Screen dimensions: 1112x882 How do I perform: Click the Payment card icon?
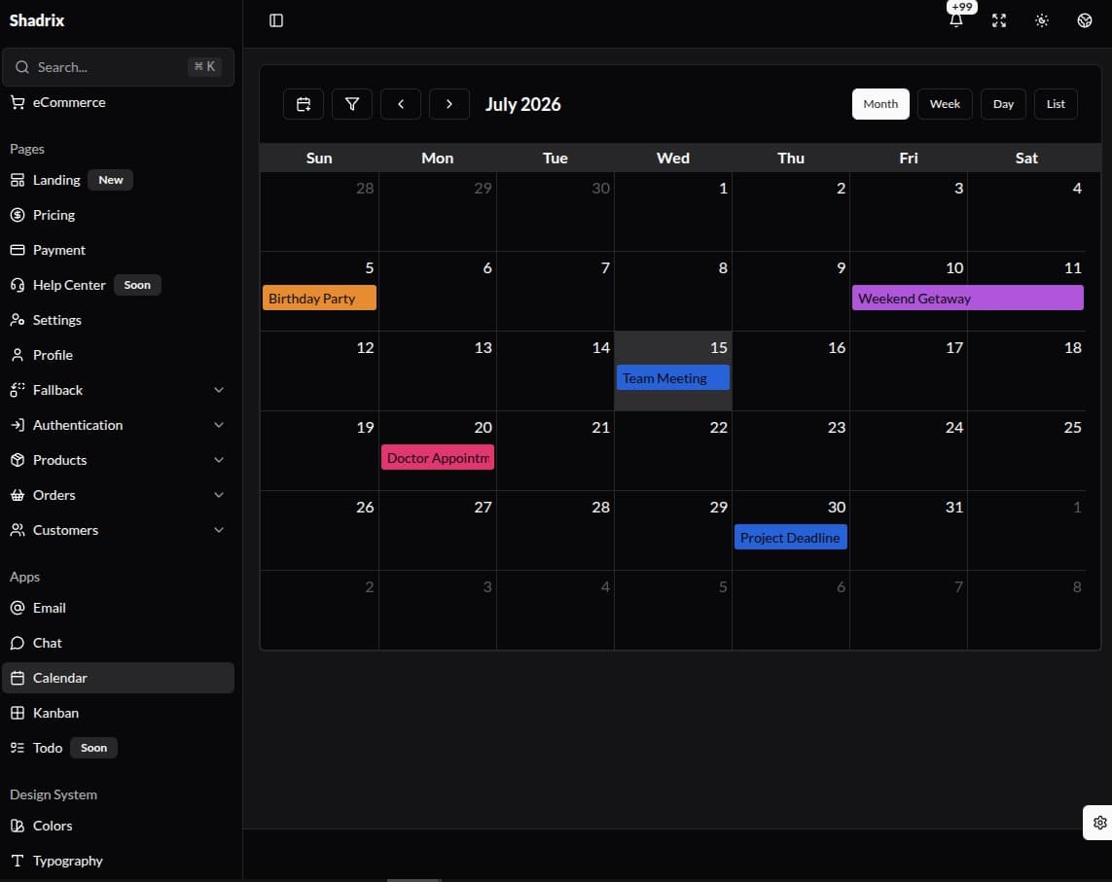(18, 250)
